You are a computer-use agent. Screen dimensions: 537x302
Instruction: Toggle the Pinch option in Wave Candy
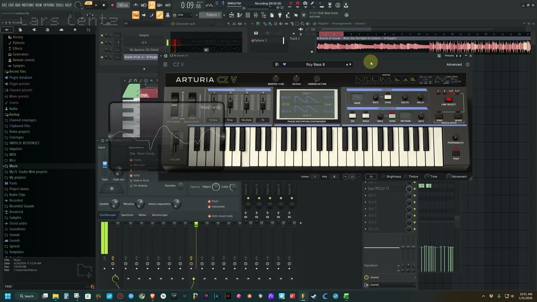(213, 201)
